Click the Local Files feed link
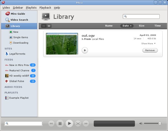 click(98, 39)
